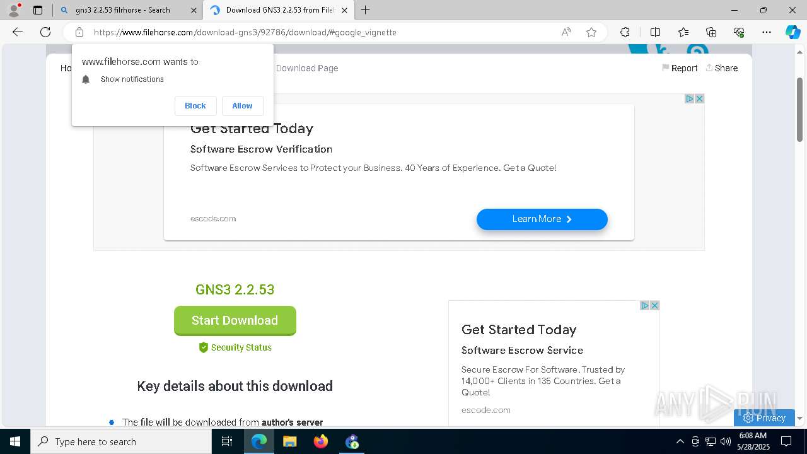Open File Explorer from taskbar
The height and width of the screenshot is (454, 807).
click(x=289, y=441)
